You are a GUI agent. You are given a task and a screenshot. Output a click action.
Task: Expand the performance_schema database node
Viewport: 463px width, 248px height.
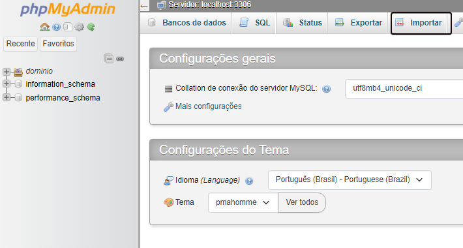coord(7,97)
